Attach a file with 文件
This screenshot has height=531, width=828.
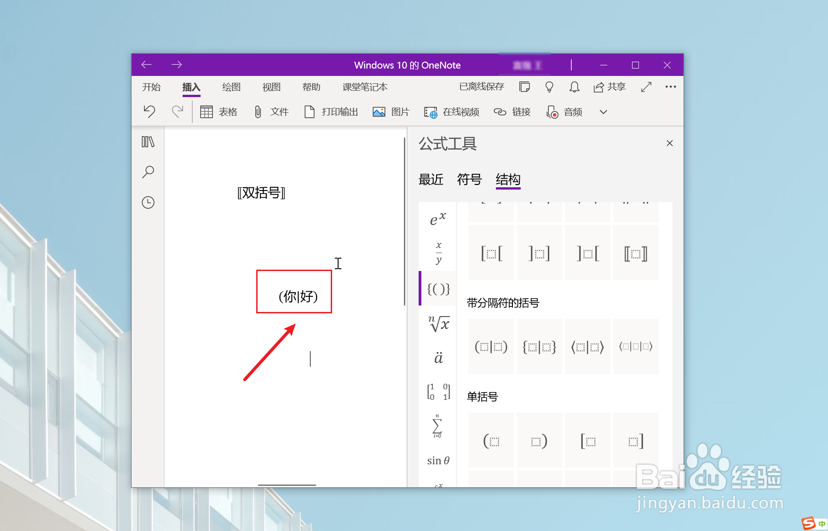click(271, 112)
